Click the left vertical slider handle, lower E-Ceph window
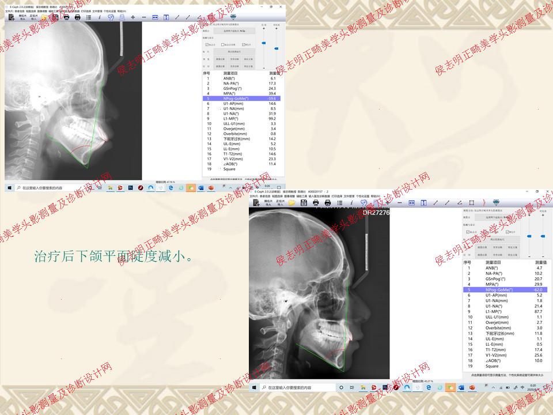This screenshot has width=553, height=415. [x=529, y=236]
